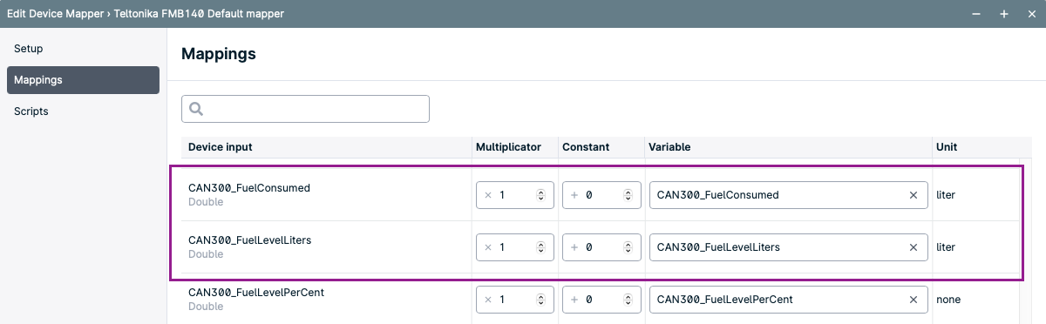1046x324 pixels.
Task: Select the CAN300_FuelConsumed device input label
Action: 249,188
